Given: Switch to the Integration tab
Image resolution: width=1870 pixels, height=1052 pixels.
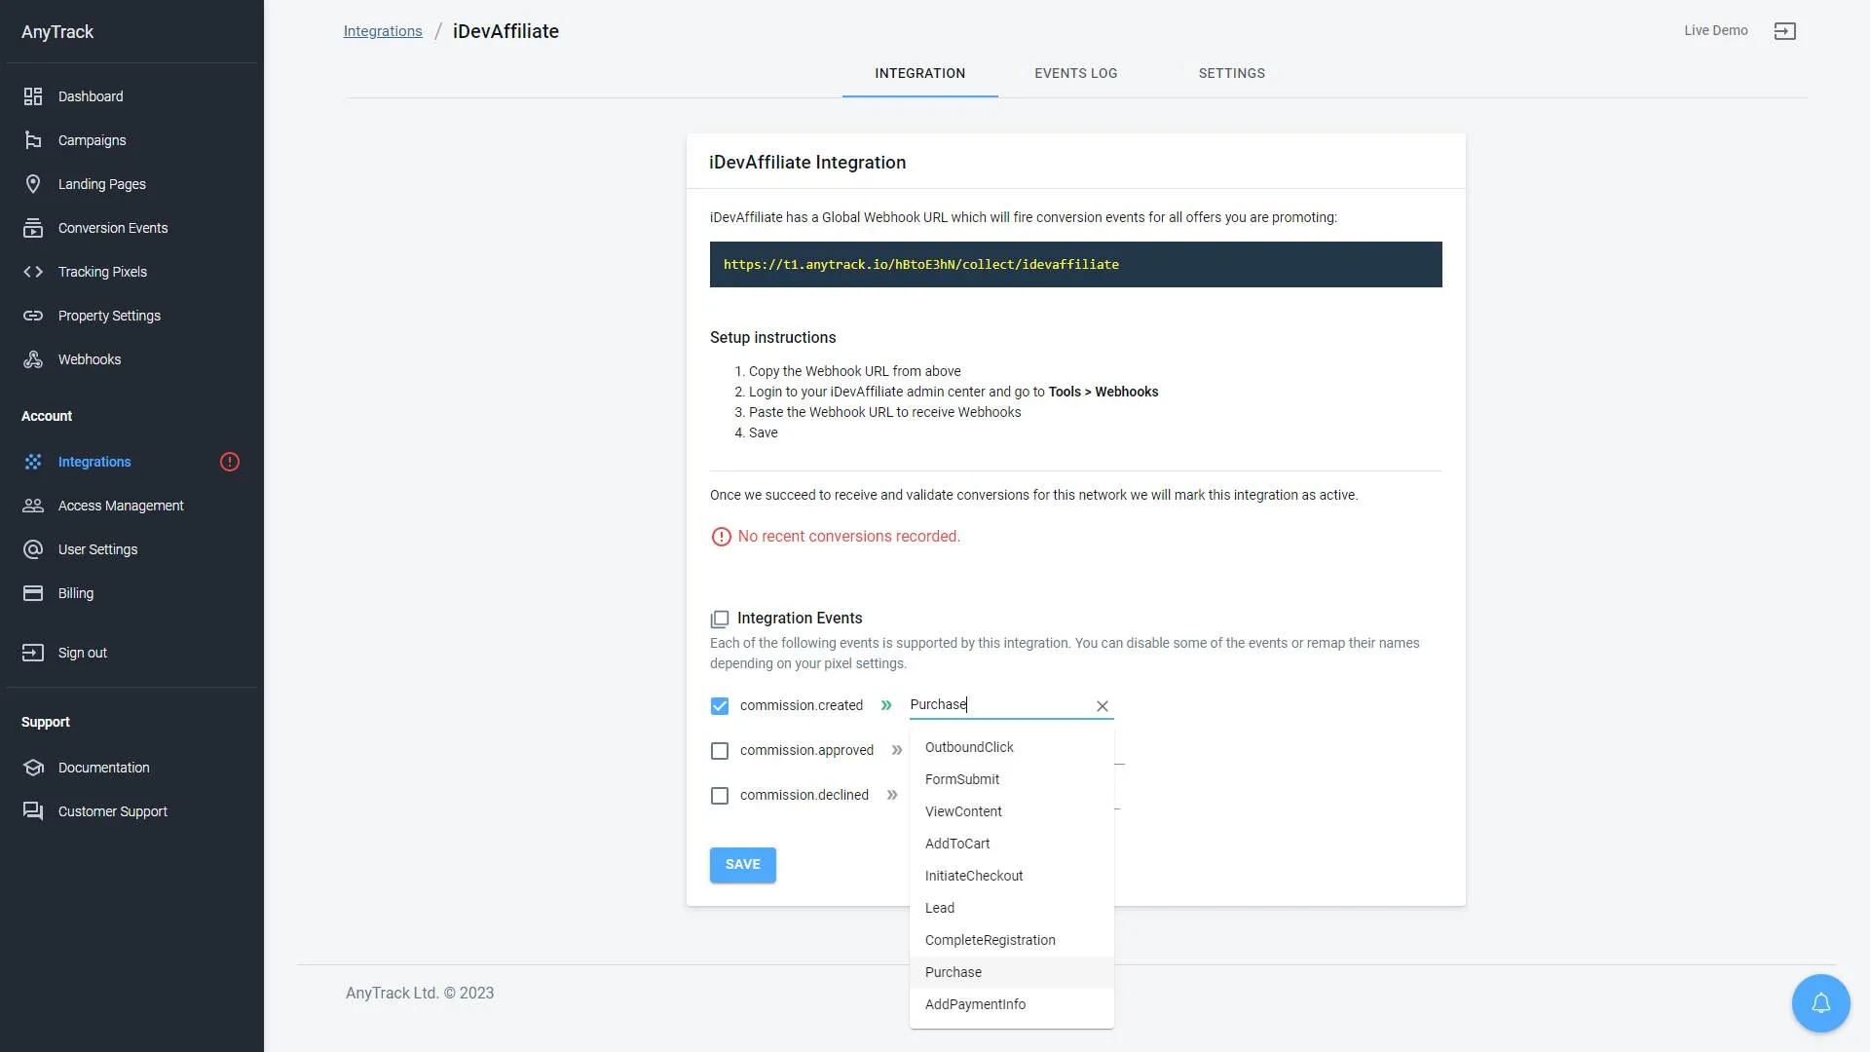Looking at the screenshot, I should pos(919,73).
